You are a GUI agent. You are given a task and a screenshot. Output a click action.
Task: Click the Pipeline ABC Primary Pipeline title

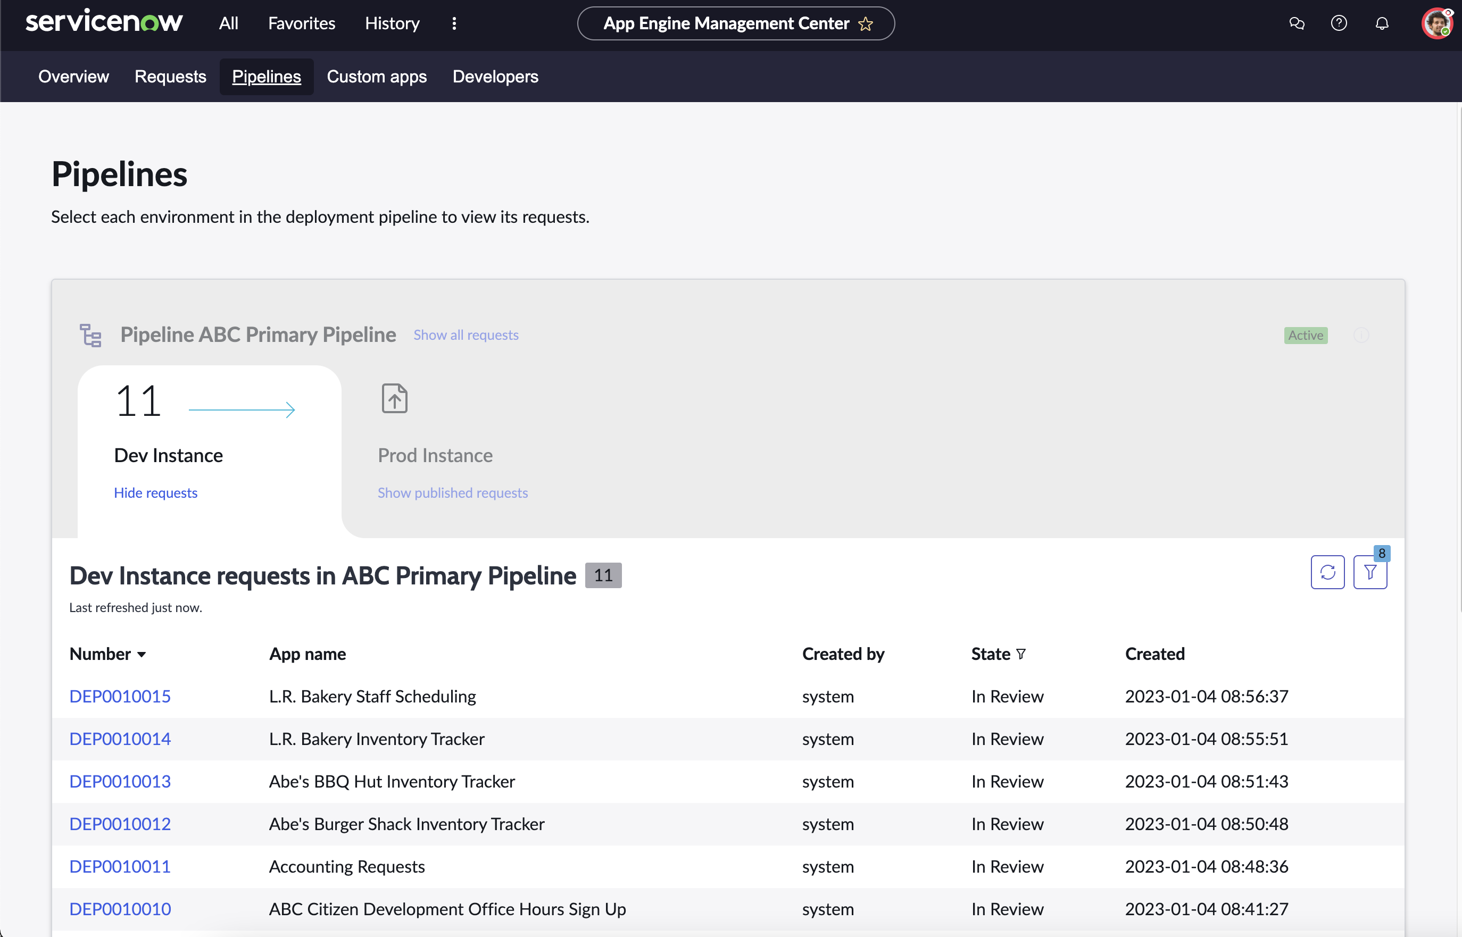point(258,334)
